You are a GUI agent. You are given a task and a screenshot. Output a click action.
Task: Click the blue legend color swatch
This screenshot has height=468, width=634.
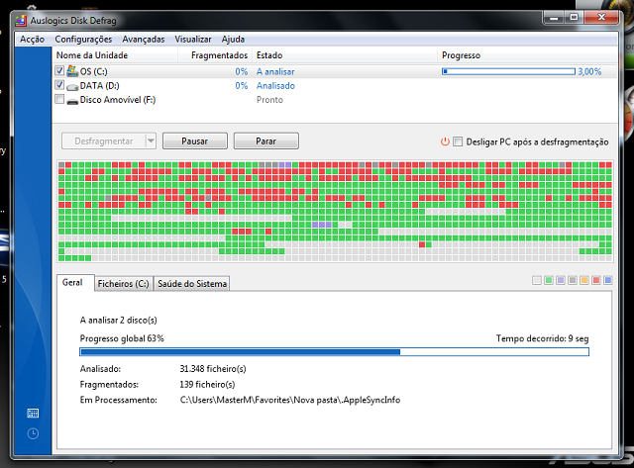(x=607, y=280)
